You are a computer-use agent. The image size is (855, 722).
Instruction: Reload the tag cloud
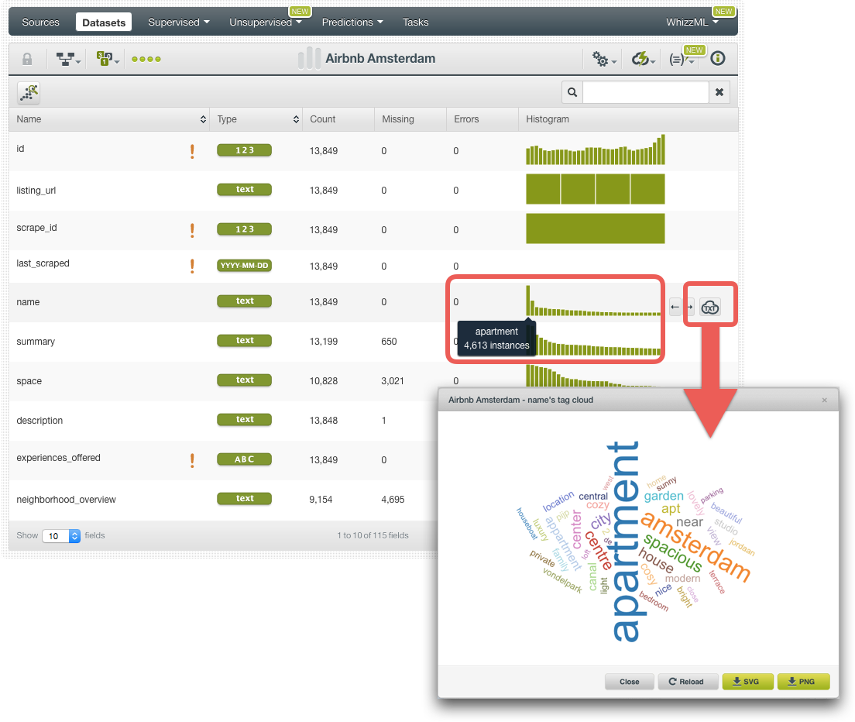tap(687, 682)
